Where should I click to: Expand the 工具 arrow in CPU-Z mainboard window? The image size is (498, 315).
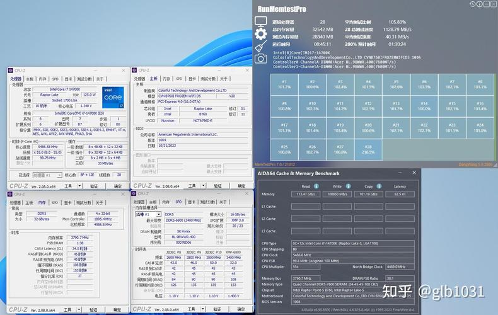click(203, 185)
